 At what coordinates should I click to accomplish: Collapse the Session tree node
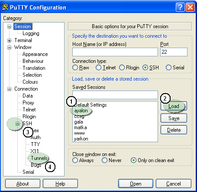coord(10,26)
